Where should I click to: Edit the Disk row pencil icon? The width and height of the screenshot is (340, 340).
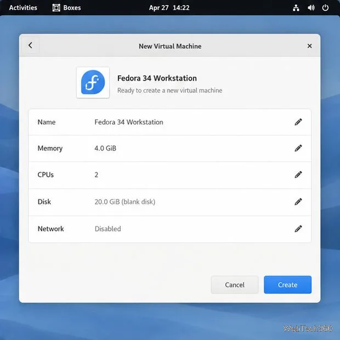point(298,202)
